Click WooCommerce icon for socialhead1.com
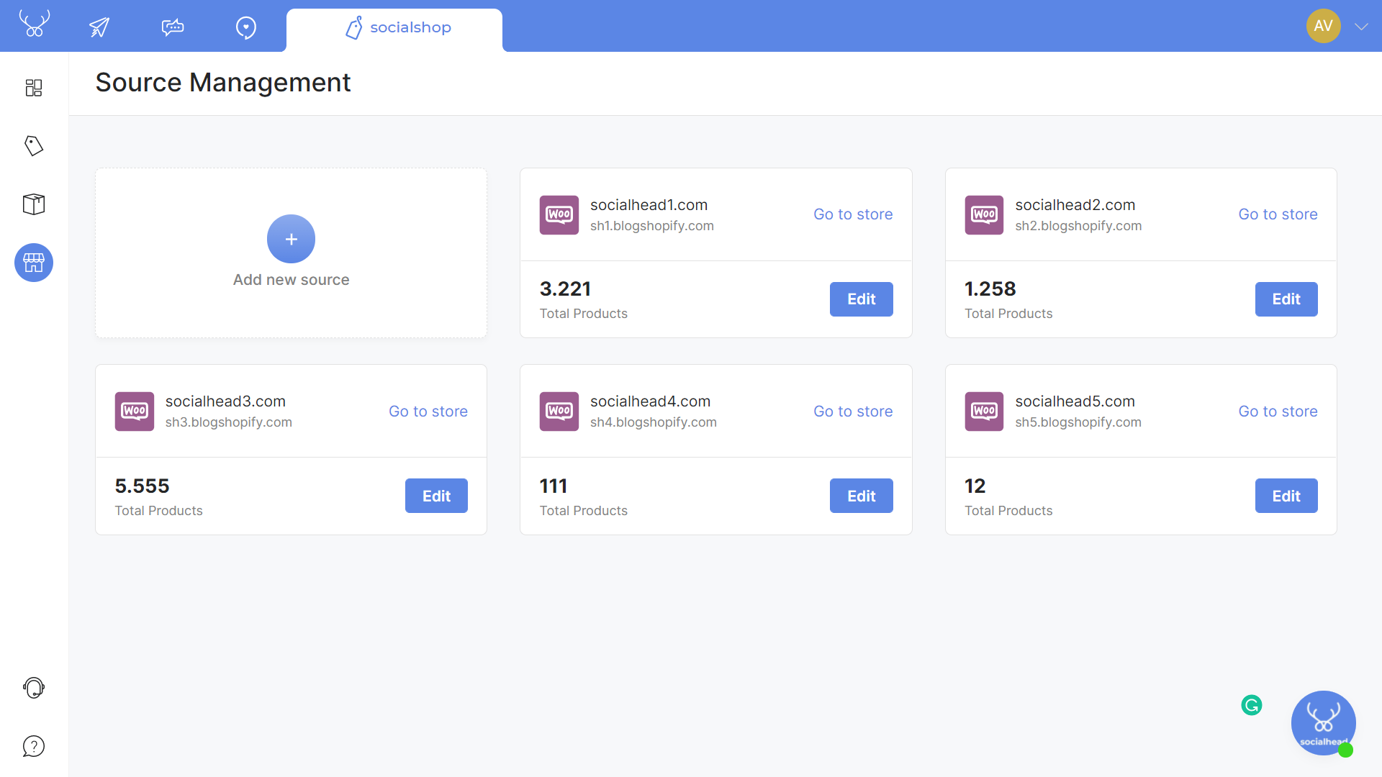This screenshot has width=1382, height=777. [x=559, y=214]
